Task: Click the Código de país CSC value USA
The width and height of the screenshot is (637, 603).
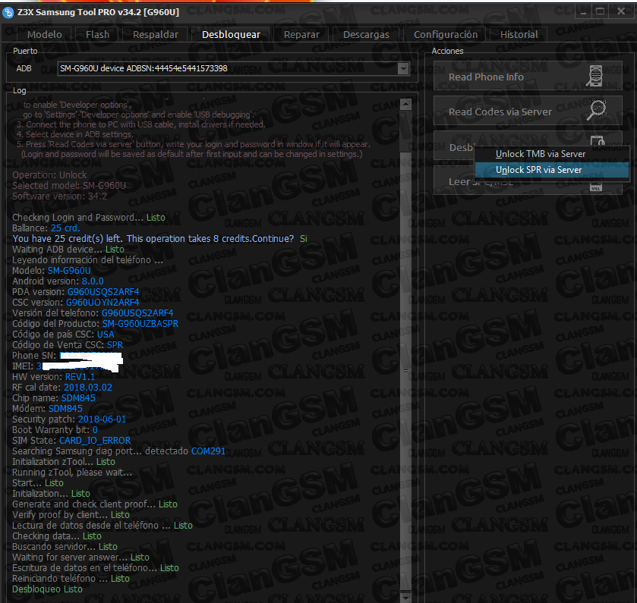Action: [106, 334]
